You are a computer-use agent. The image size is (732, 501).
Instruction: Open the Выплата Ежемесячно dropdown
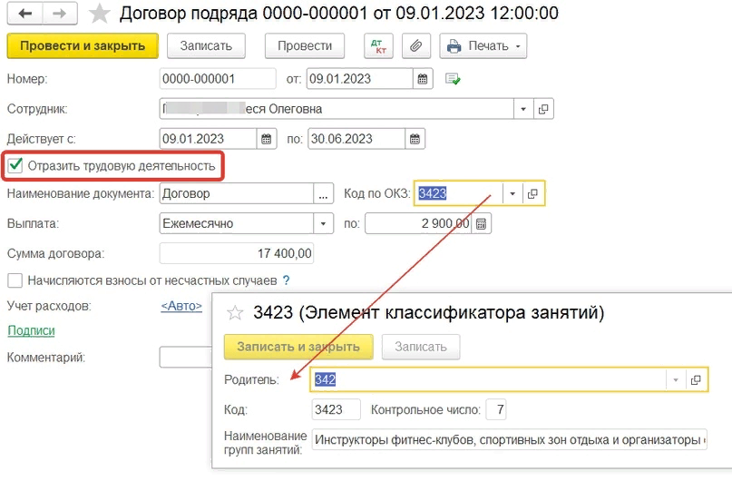coord(323,223)
